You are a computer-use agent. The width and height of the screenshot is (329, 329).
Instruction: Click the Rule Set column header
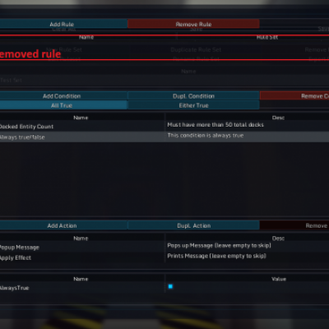click(x=267, y=37)
